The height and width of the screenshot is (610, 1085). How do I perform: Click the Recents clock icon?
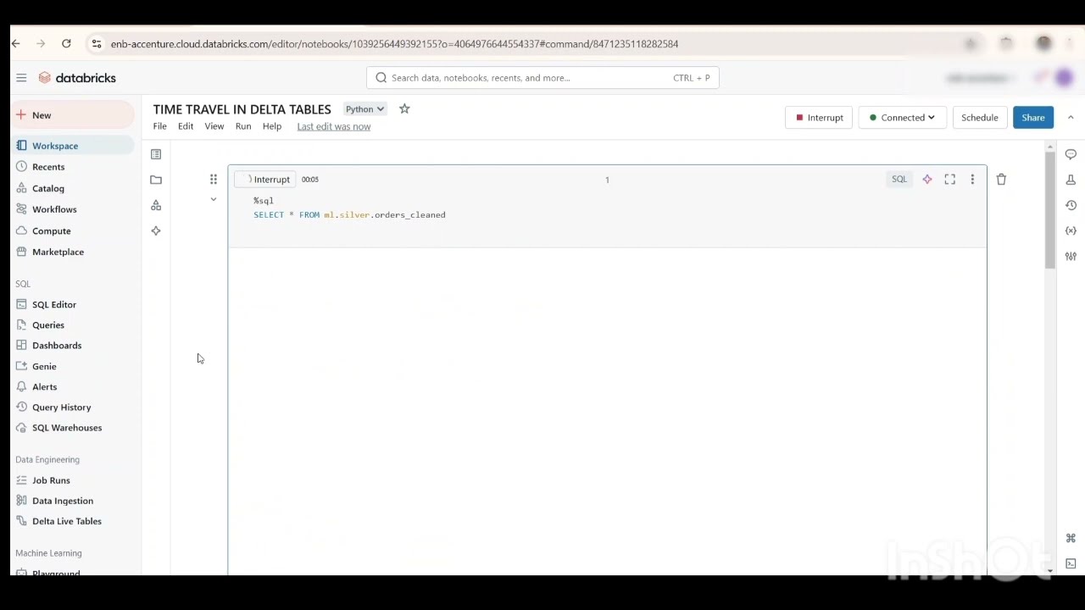pos(22,167)
